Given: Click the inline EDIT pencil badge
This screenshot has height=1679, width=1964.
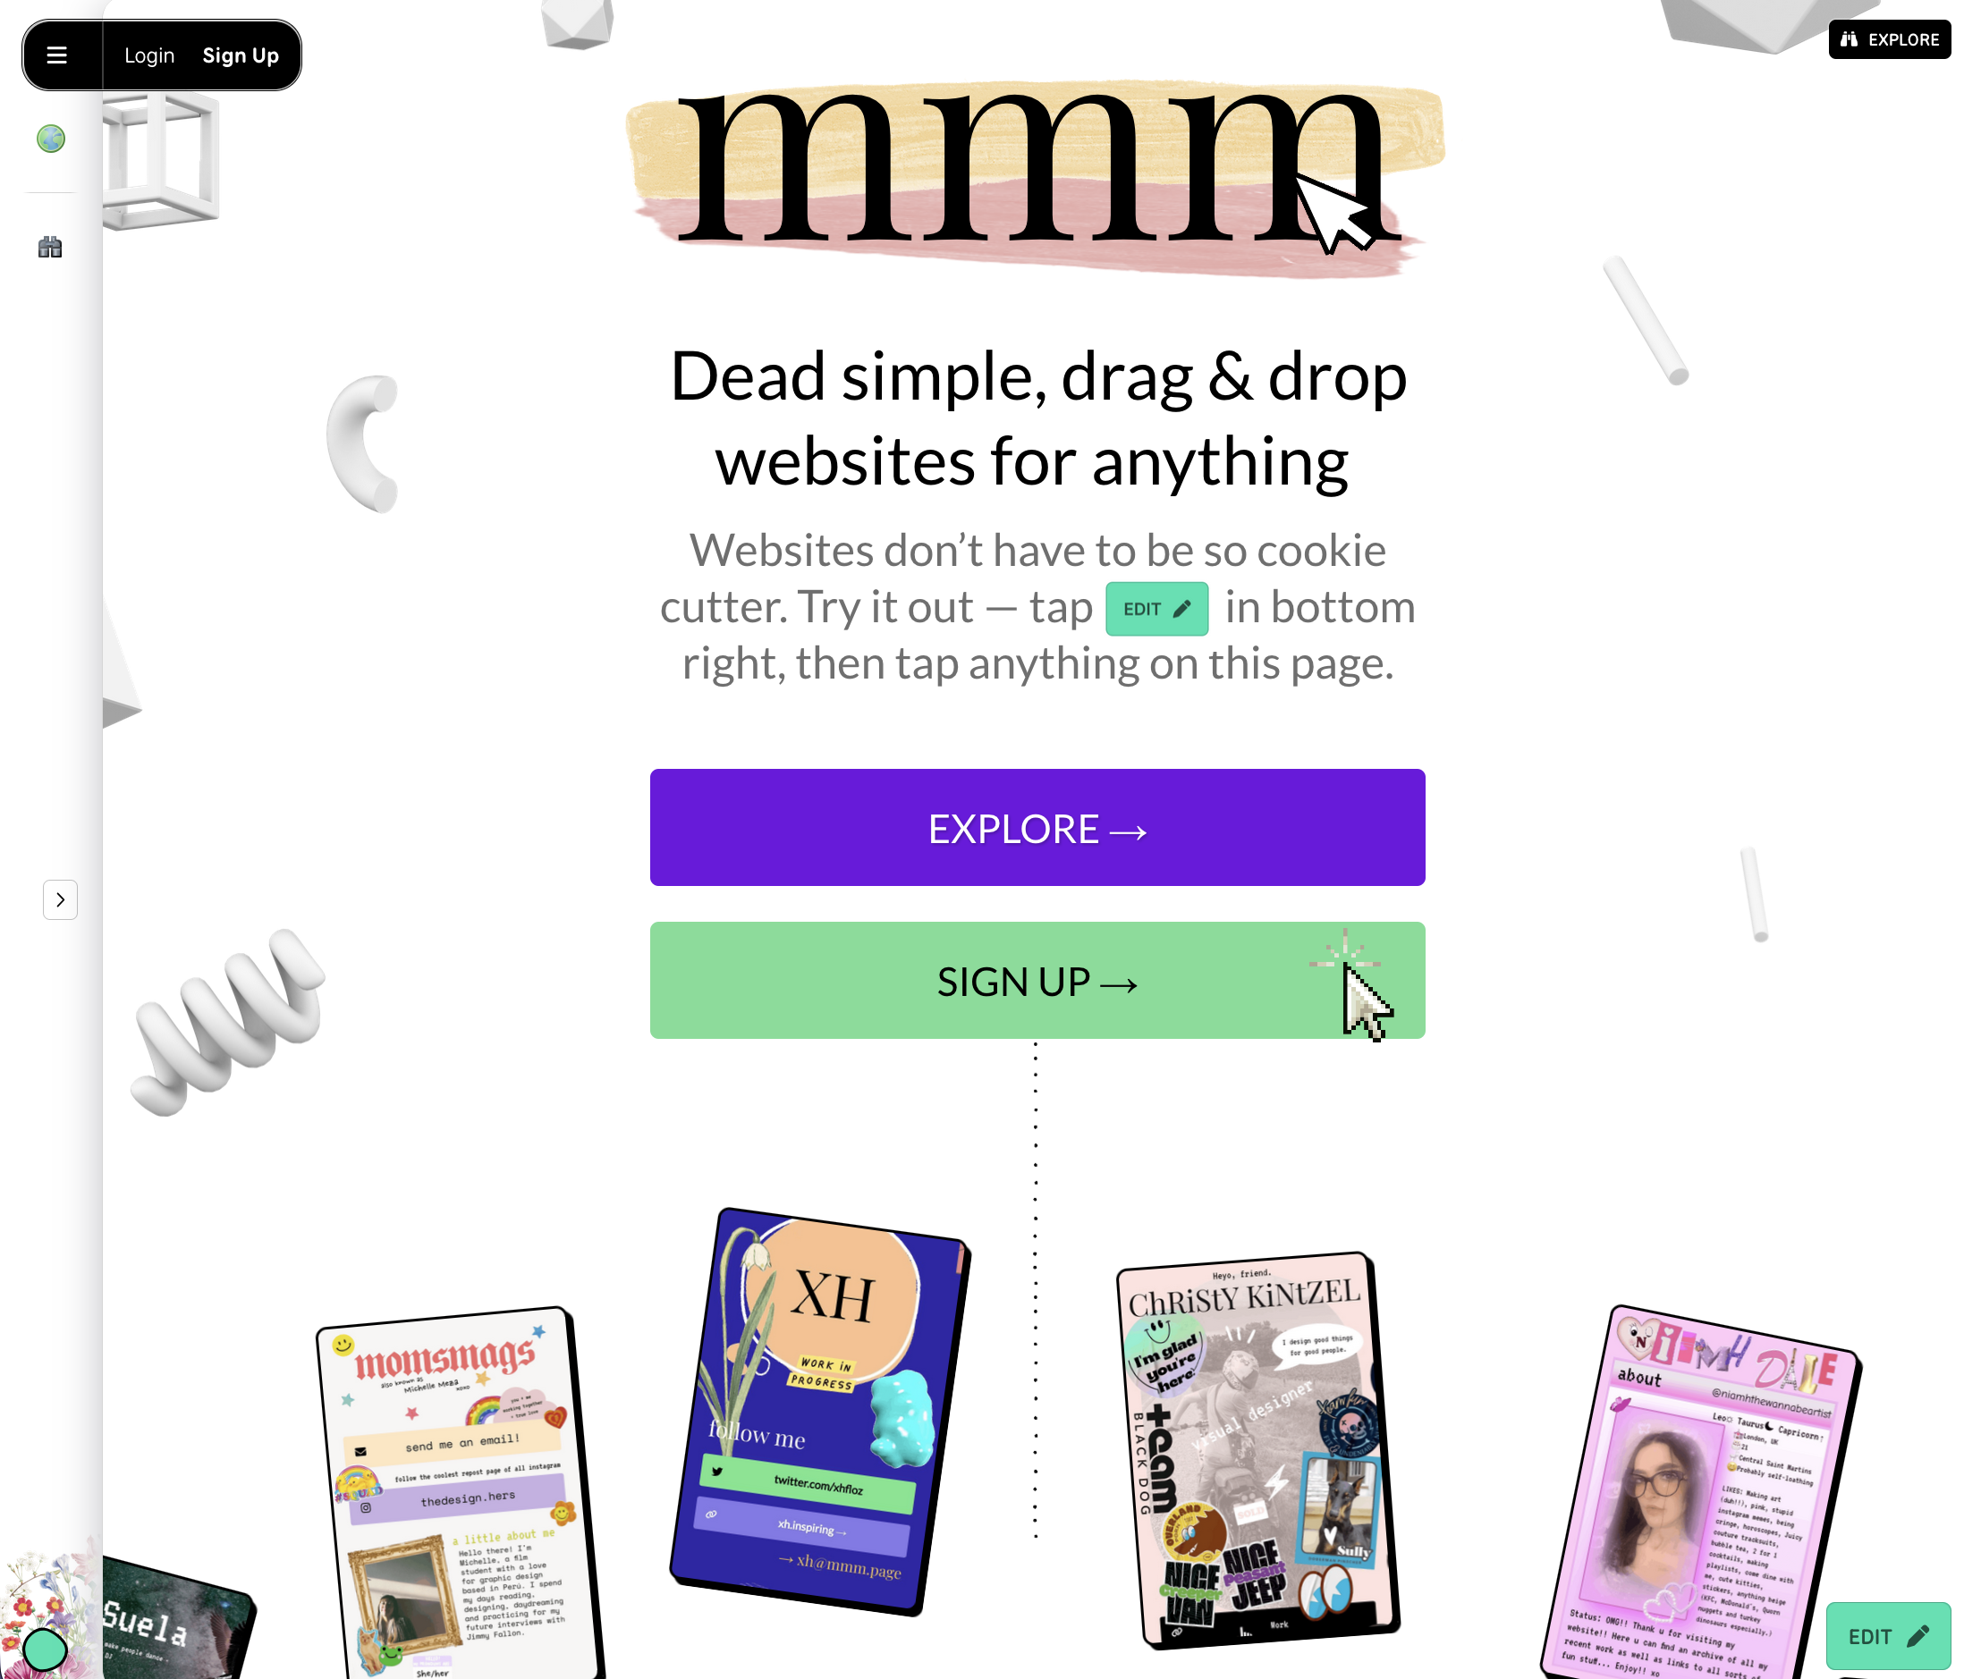Looking at the screenshot, I should point(1156,608).
